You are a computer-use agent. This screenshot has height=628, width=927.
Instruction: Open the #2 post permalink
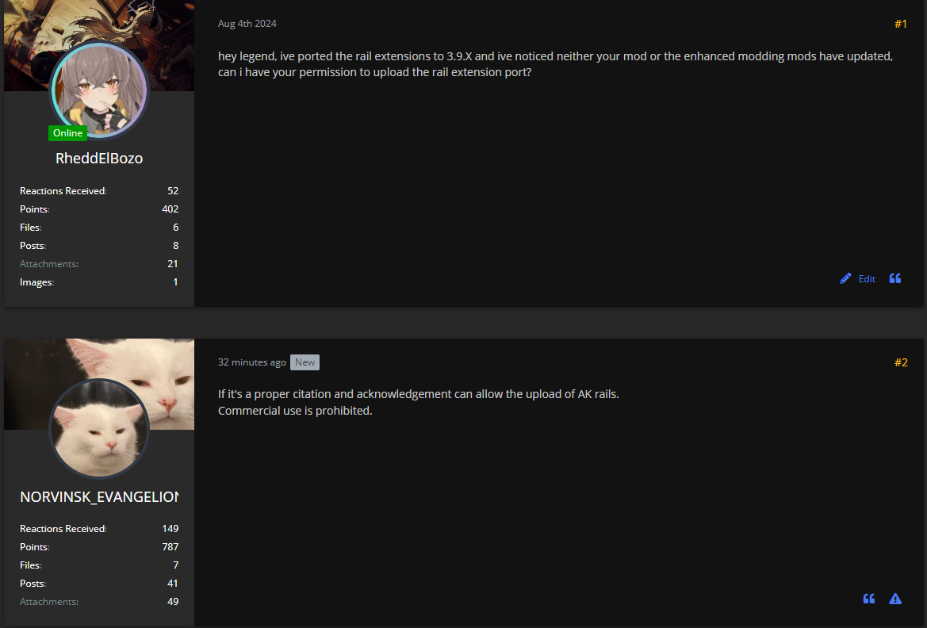pos(900,362)
